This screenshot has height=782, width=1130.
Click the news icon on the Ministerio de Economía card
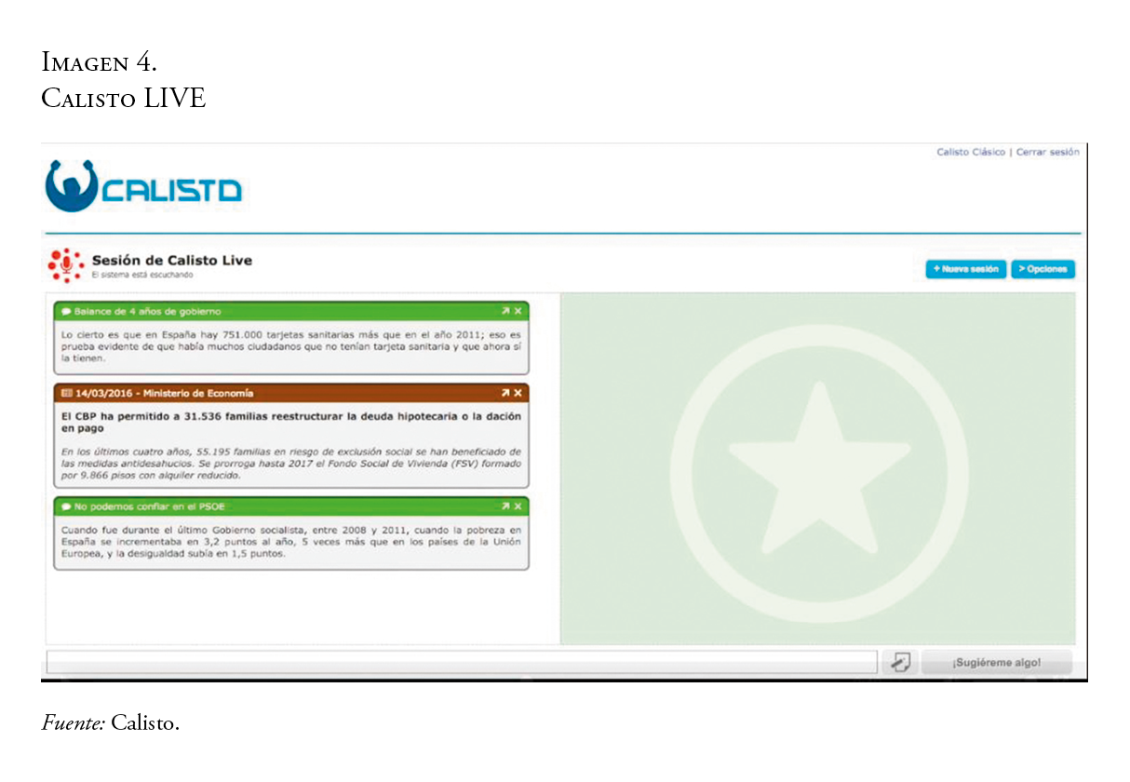(66, 393)
